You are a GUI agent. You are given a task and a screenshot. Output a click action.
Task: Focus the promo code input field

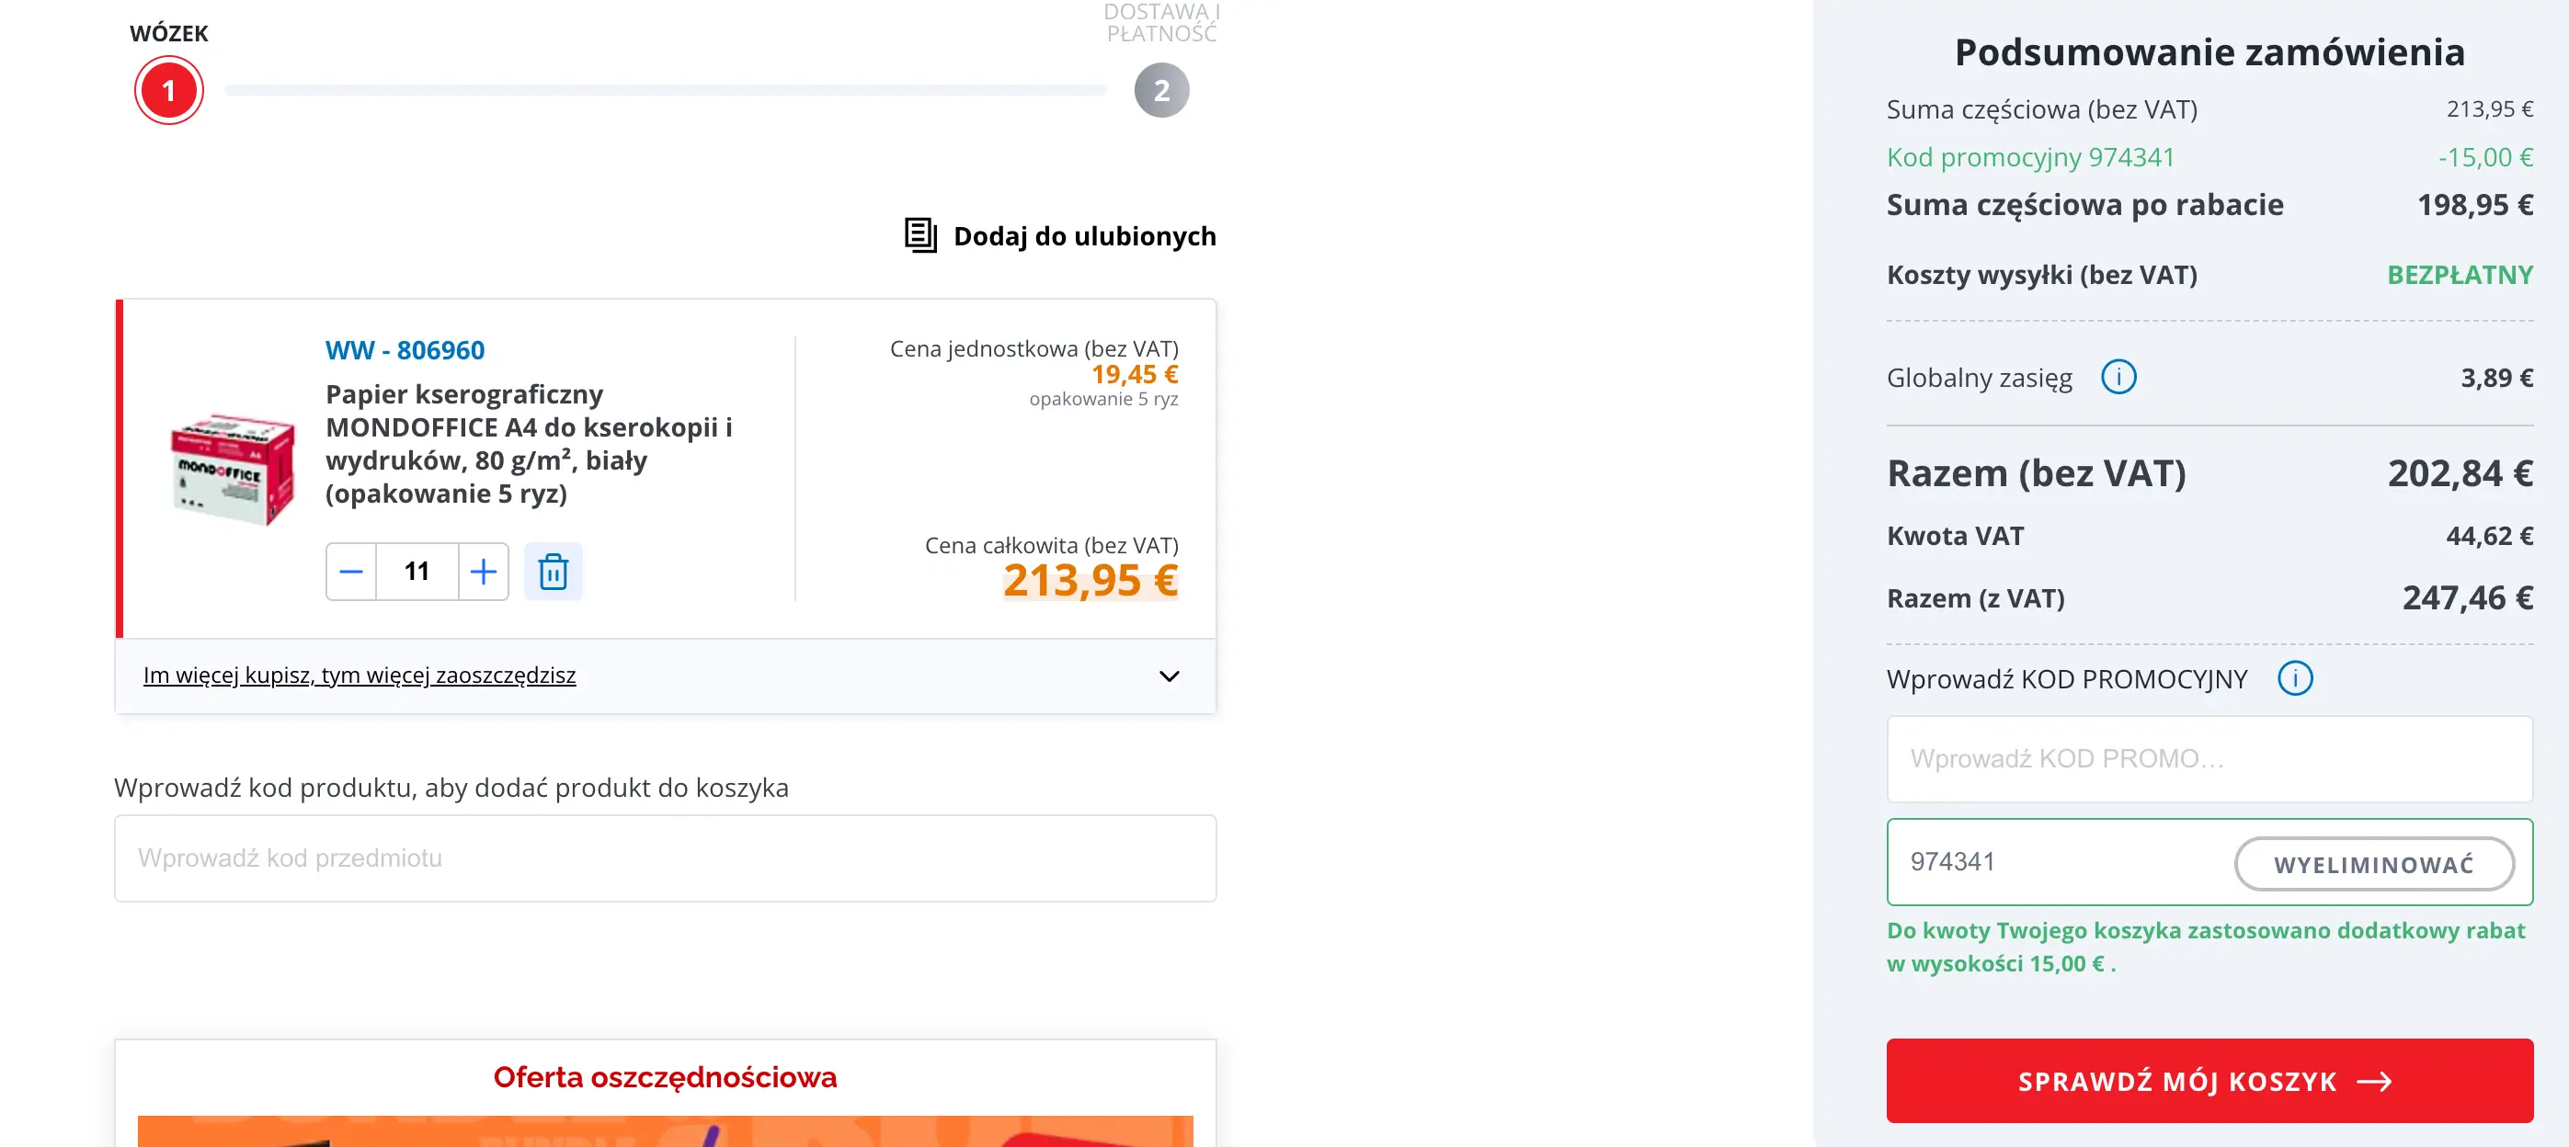pos(2208,759)
